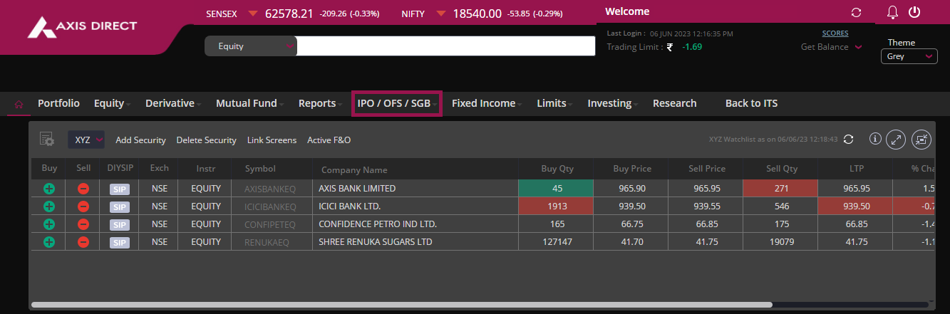Click the SCORES link

click(x=835, y=33)
